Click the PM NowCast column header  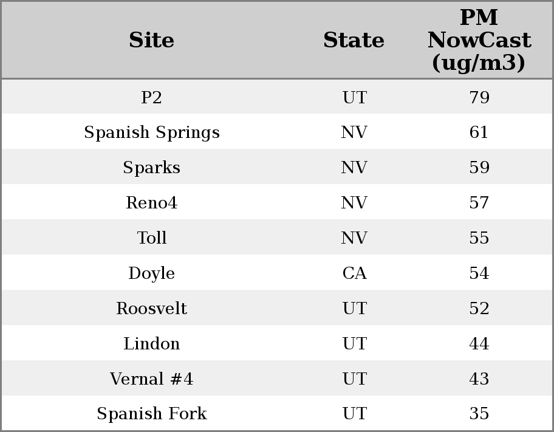point(479,40)
